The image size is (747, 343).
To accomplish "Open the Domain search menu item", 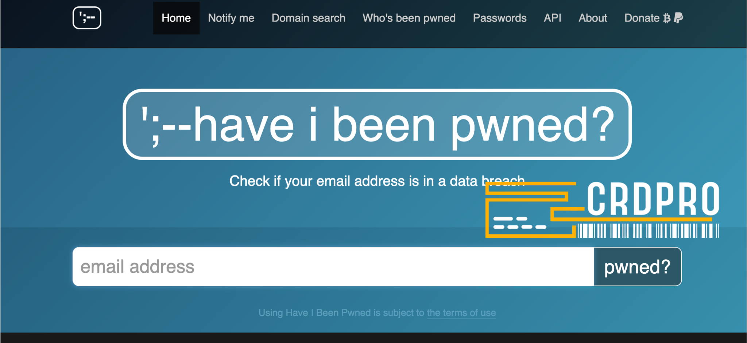I will 309,18.
